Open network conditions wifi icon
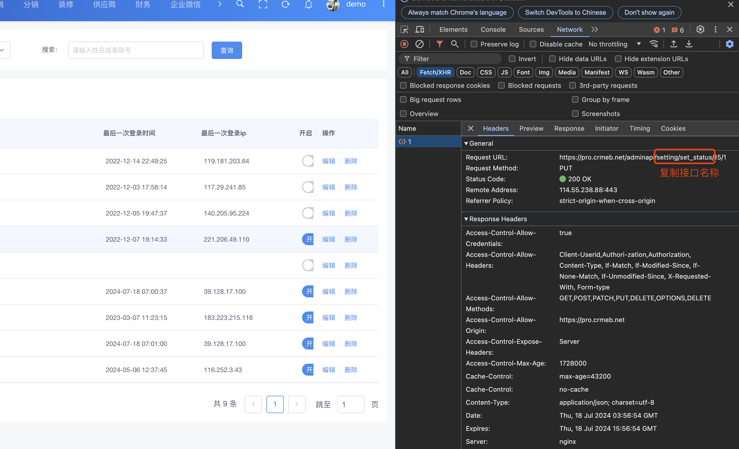 pos(654,44)
